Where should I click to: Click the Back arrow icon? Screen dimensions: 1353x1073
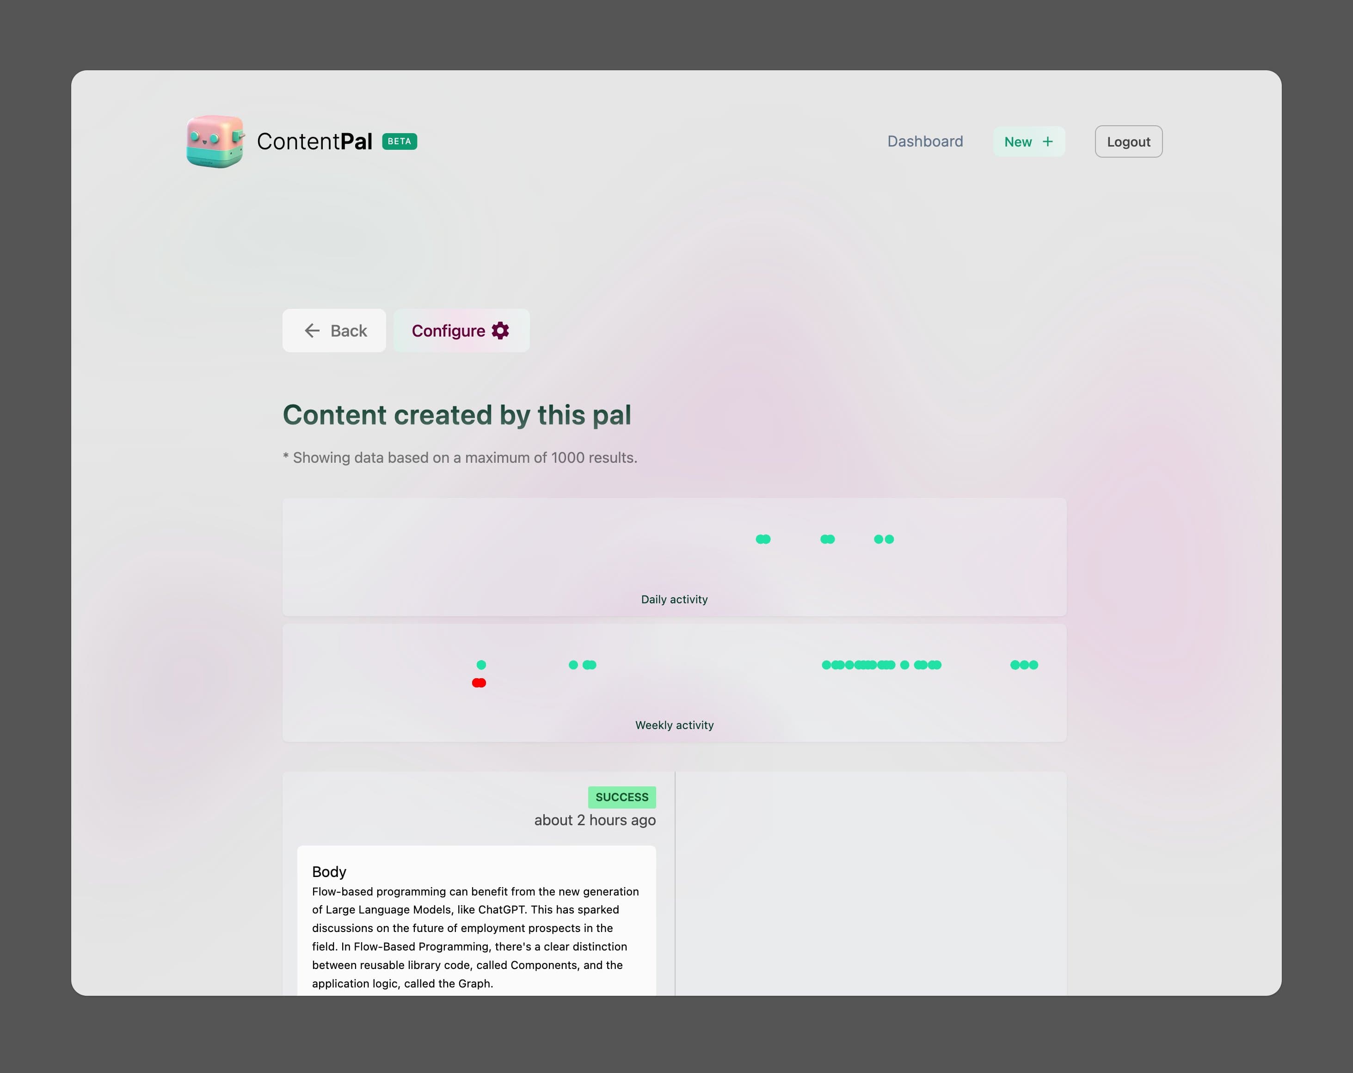[x=311, y=330]
